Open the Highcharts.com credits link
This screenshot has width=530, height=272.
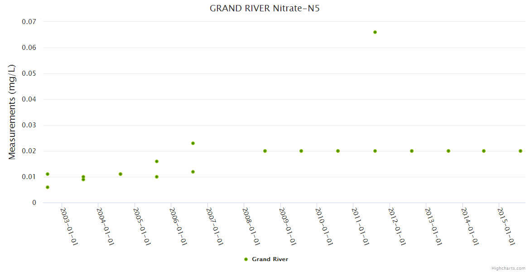coord(508,268)
